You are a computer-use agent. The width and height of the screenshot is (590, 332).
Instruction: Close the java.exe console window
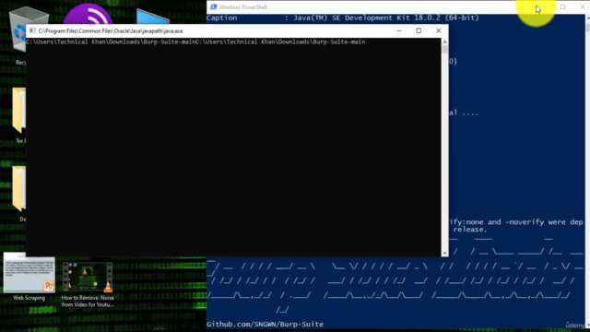[x=439, y=30]
